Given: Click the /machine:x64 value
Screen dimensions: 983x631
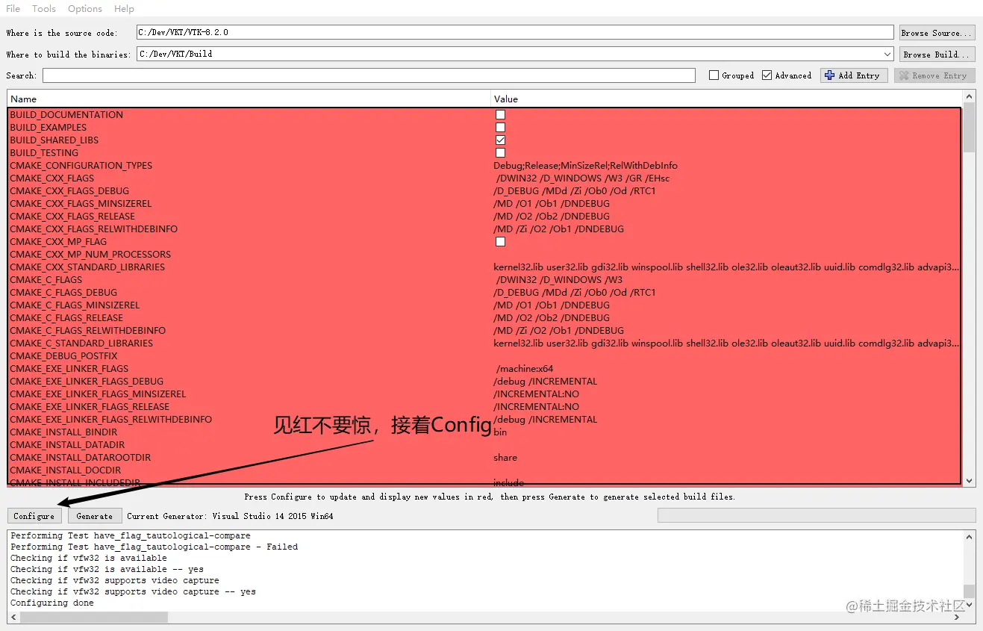Looking at the screenshot, I should pos(525,368).
